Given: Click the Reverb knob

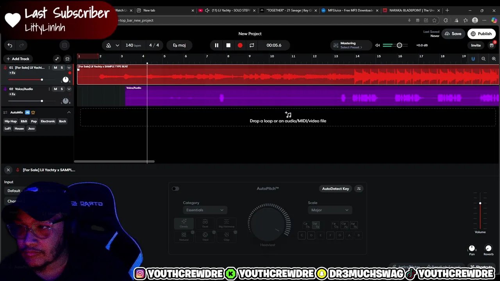Looking at the screenshot, I should [488, 248].
